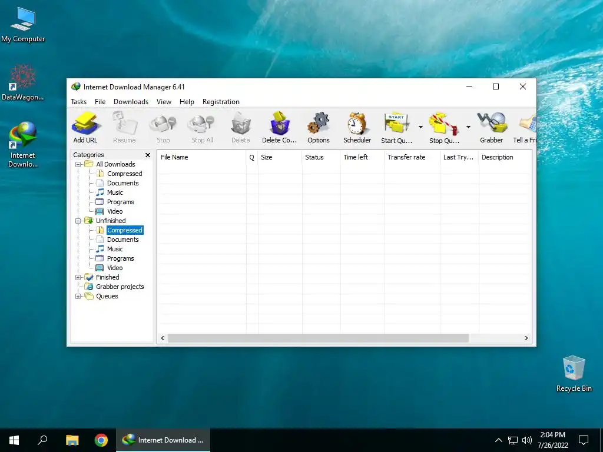Sort by Q column header

pyautogui.click(x=252, y=157)
